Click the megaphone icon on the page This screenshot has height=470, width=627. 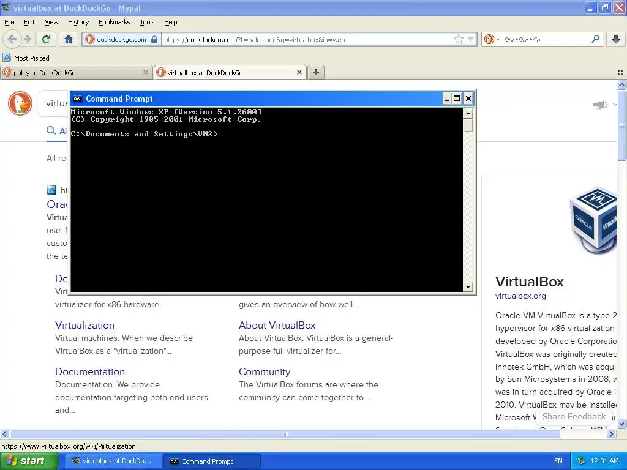coord(600,105)
